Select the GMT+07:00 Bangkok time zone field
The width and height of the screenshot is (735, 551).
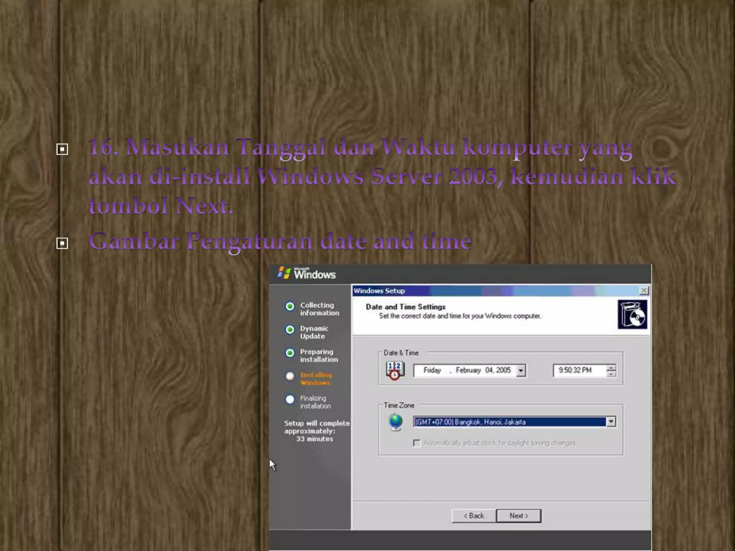pyautogui.click(x=510, y=422)
